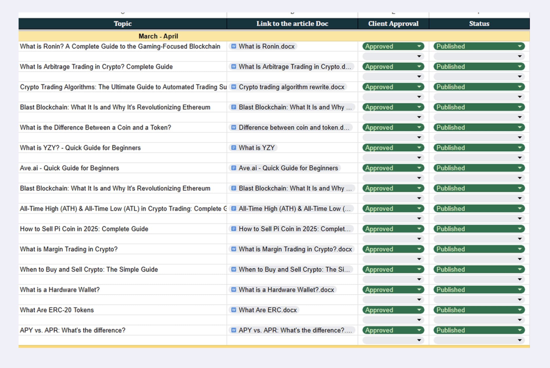Change Client Approval for Coin and Token row
Image resolution: width=550 pixels, height=368 pixels.
click(393, 128)
